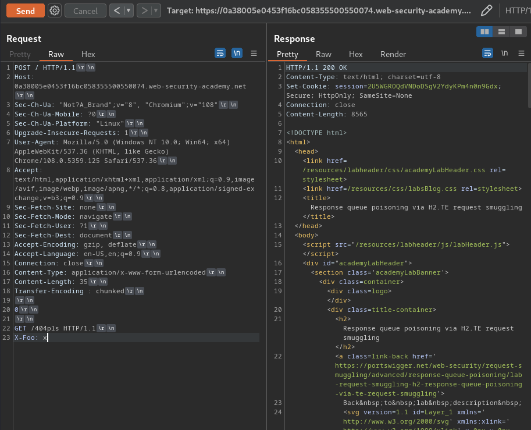Click the HTTP version indicator

tap(518, 11)
